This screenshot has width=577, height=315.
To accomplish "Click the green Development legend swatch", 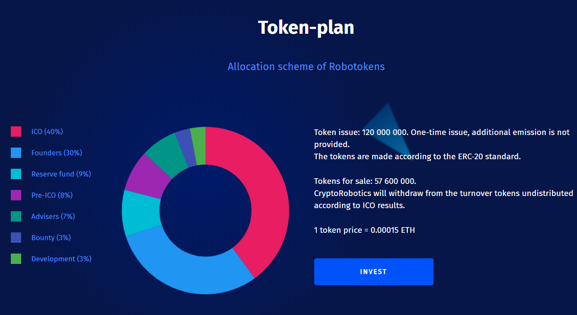I will point(16,259).
